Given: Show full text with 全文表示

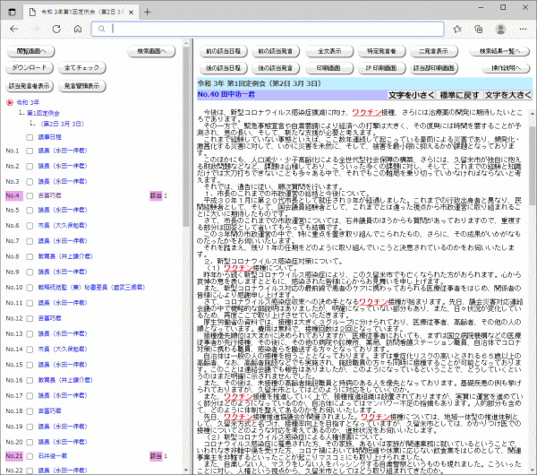Looking at the screenshot, I should click(329, 51).
